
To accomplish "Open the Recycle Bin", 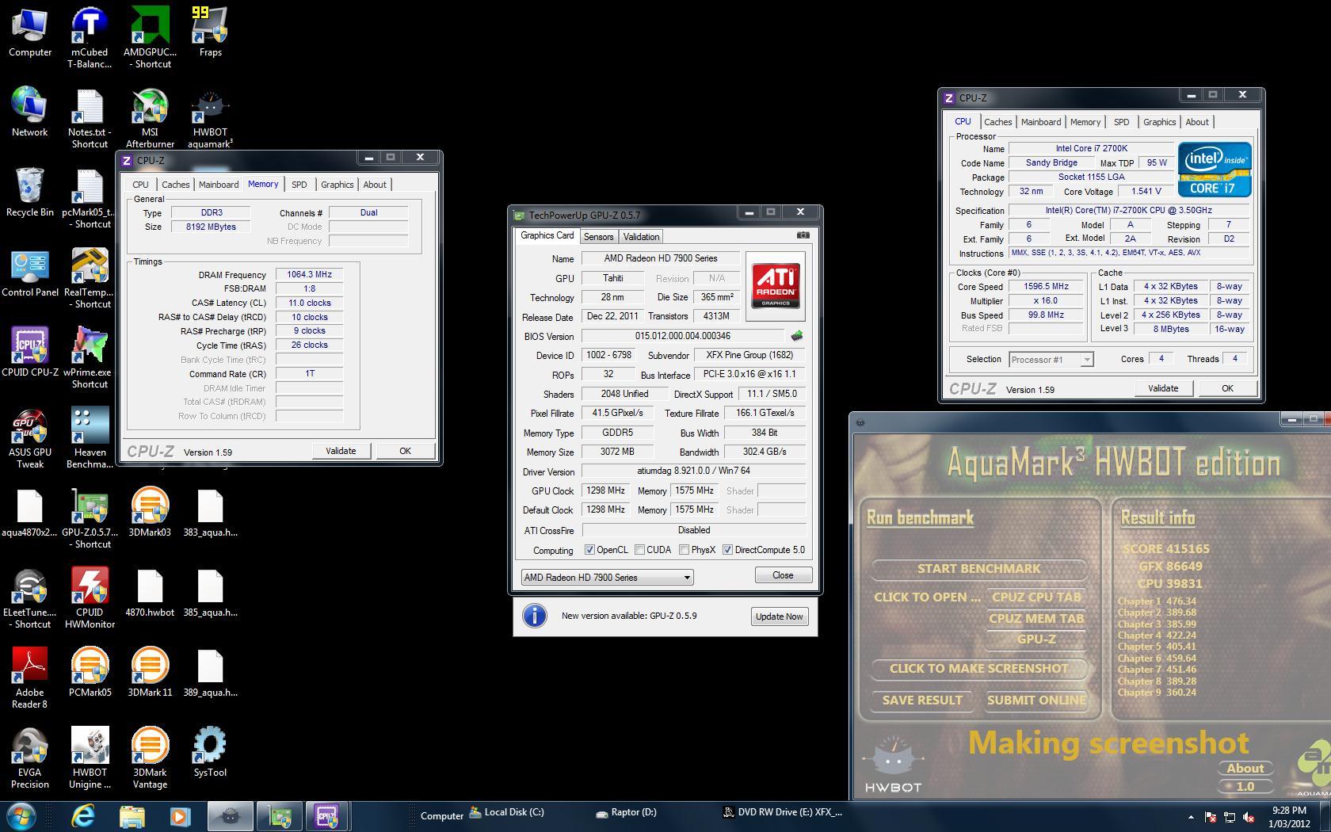I will point(30,192).
